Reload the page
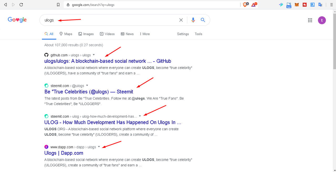 21,5
